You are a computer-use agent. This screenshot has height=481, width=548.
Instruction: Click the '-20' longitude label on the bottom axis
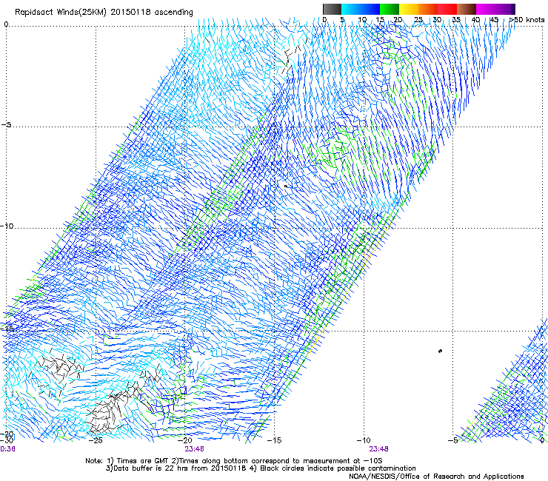[185, 440]
